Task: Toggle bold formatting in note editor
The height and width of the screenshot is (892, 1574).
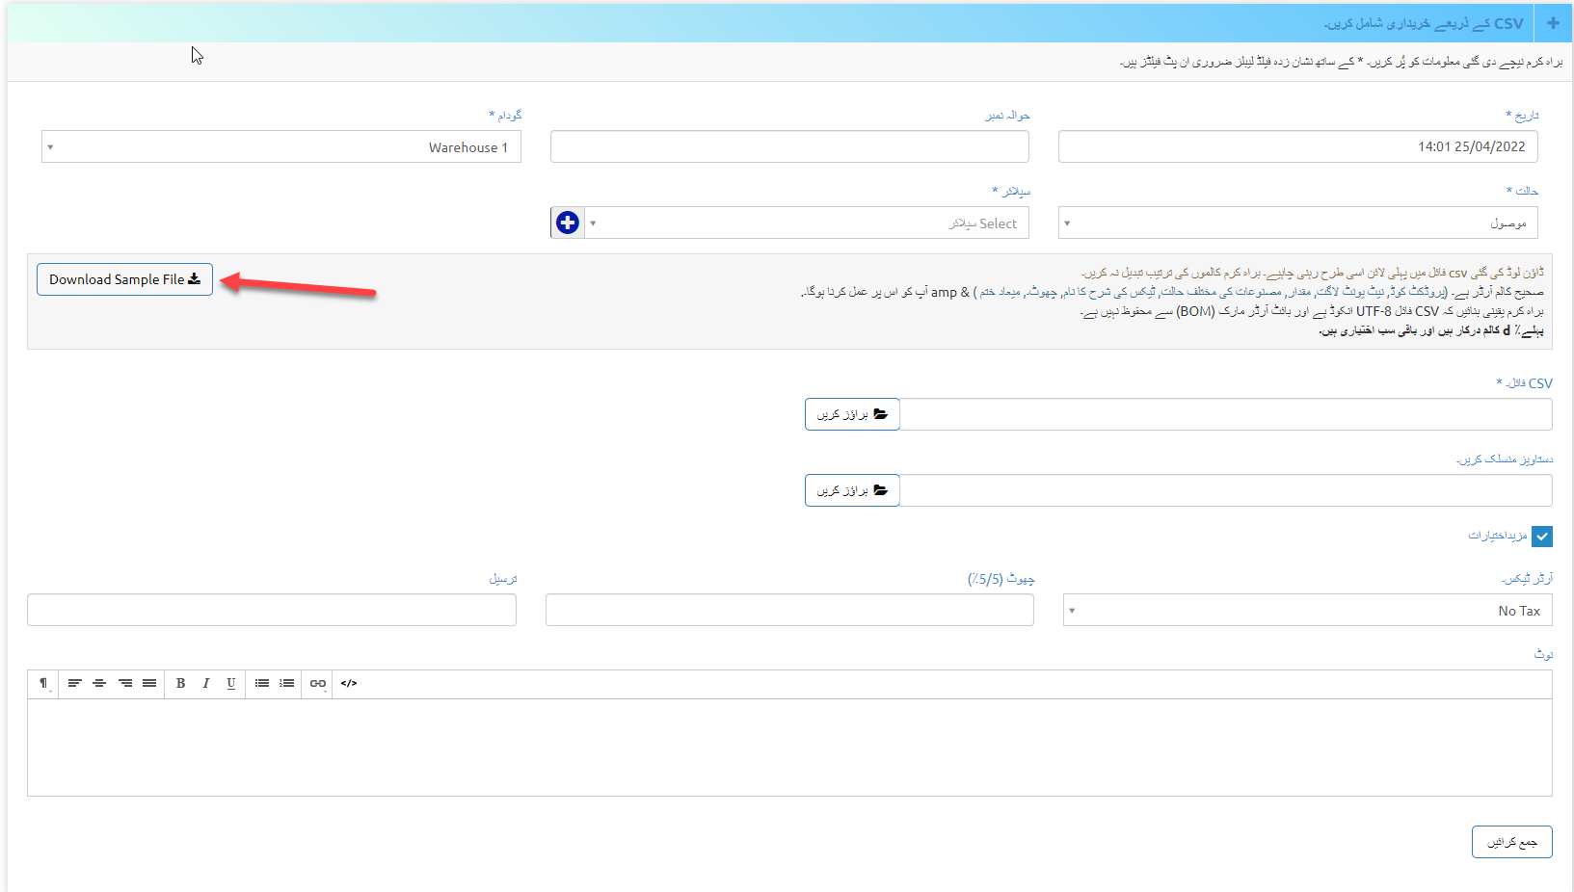Action: [x=180, y=683]
